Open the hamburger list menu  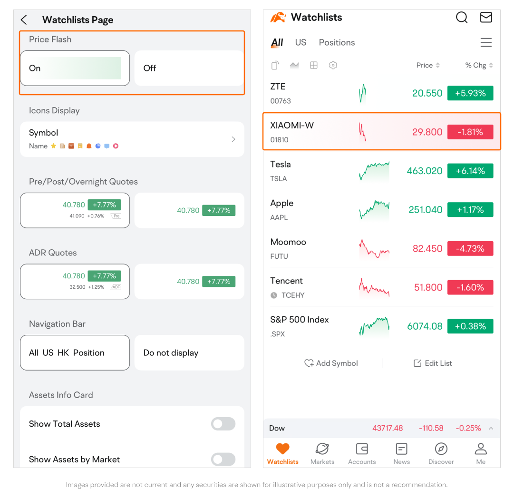485,43
